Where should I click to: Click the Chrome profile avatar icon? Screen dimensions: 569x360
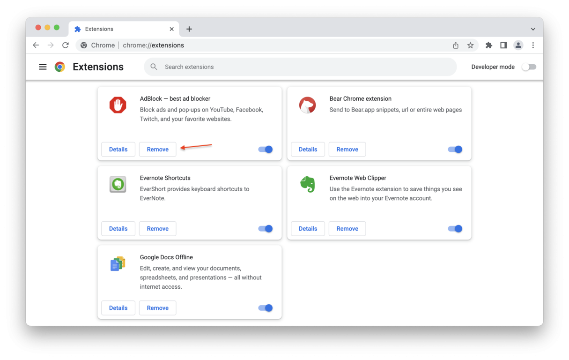click(518, 45)
